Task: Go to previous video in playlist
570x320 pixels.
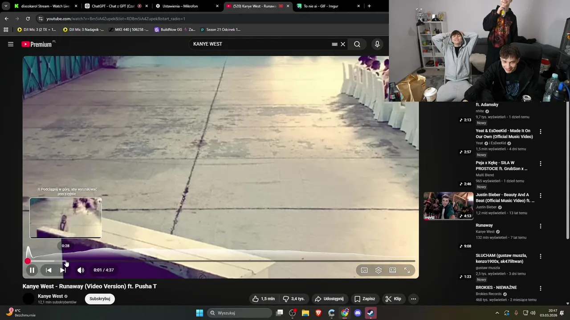Action: pyautogui.click(x=49, y=270)
